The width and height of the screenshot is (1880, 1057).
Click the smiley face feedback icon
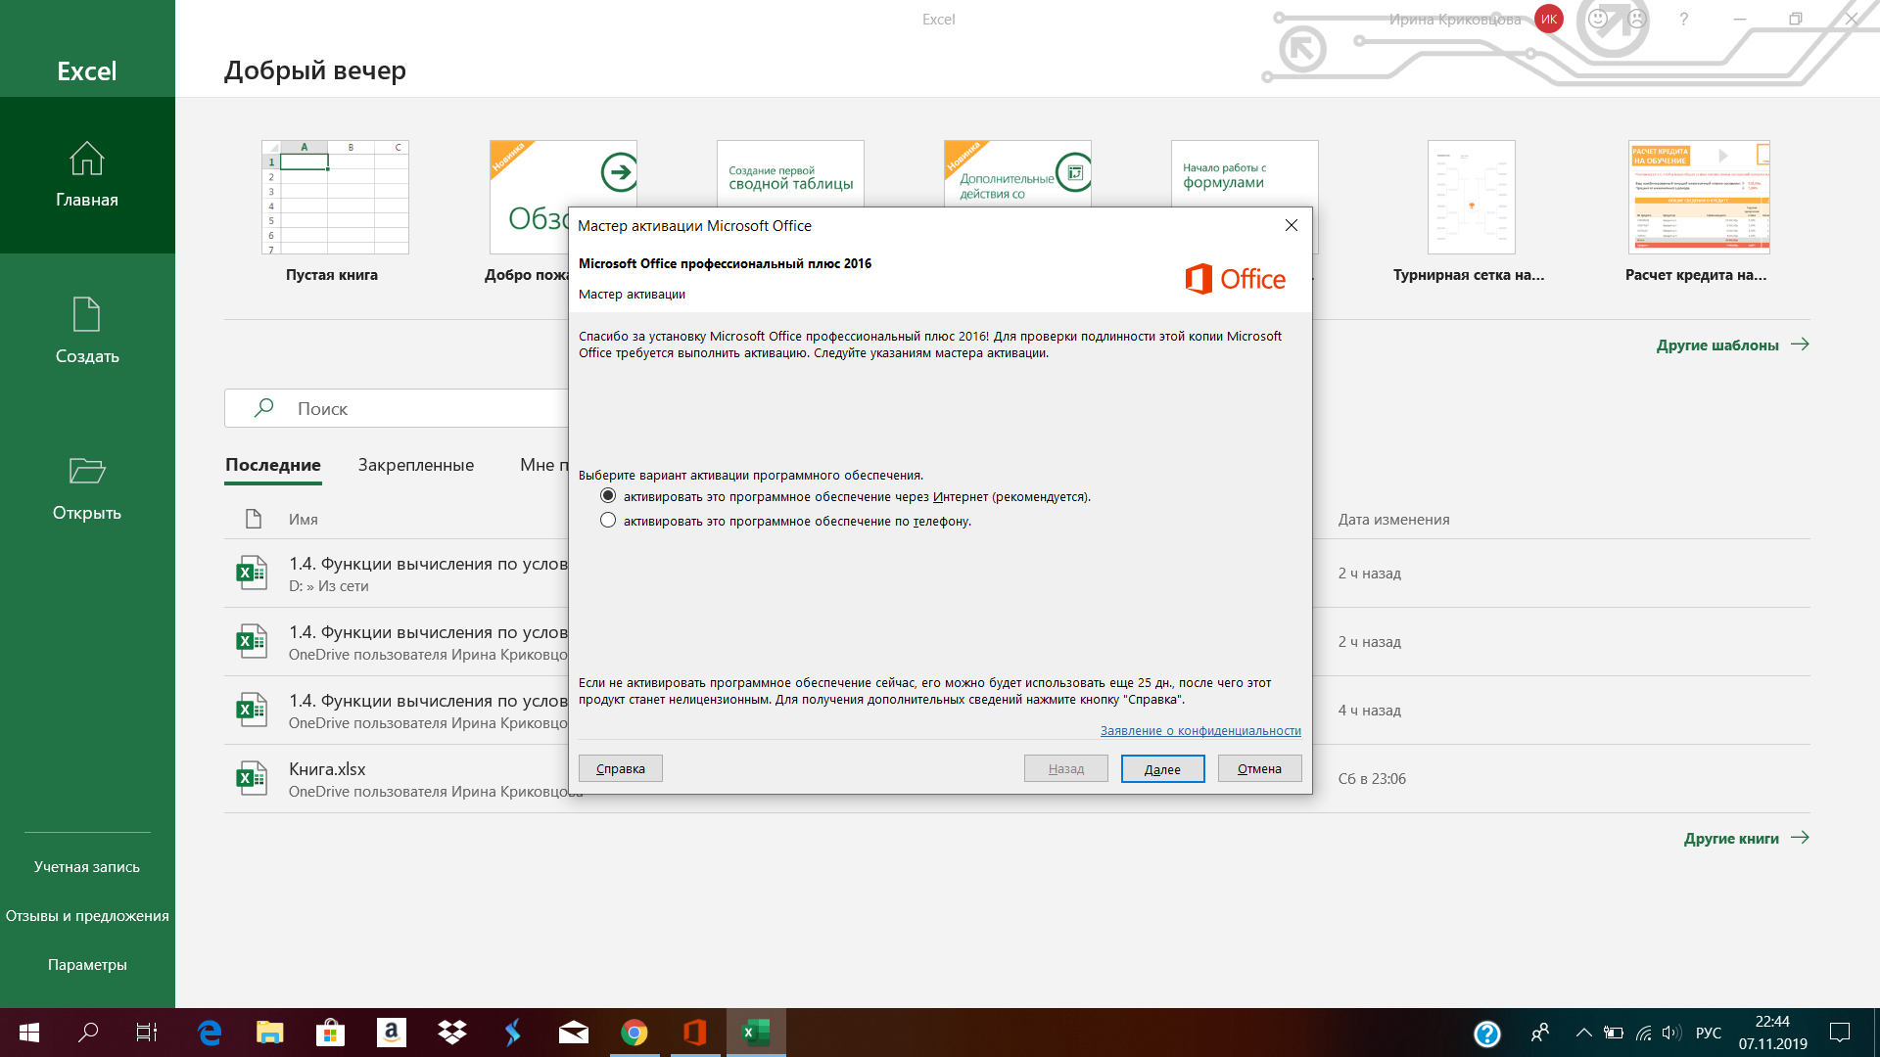tap(1598, 19)
